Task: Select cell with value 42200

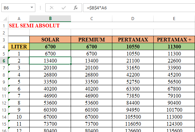Action: click(133, 75)
